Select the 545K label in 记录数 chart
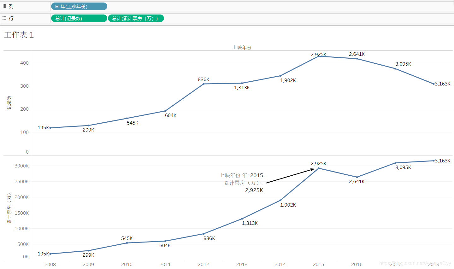The width and height of the screenshot is (454, 269). [x=133, y=123]
